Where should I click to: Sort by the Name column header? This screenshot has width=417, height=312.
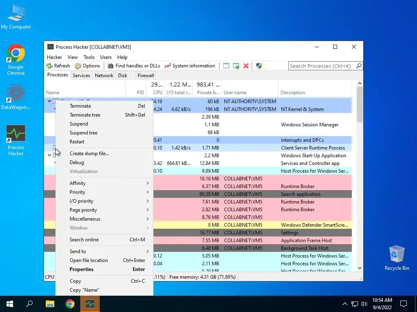pyautogui.click(x=85, y=89)
